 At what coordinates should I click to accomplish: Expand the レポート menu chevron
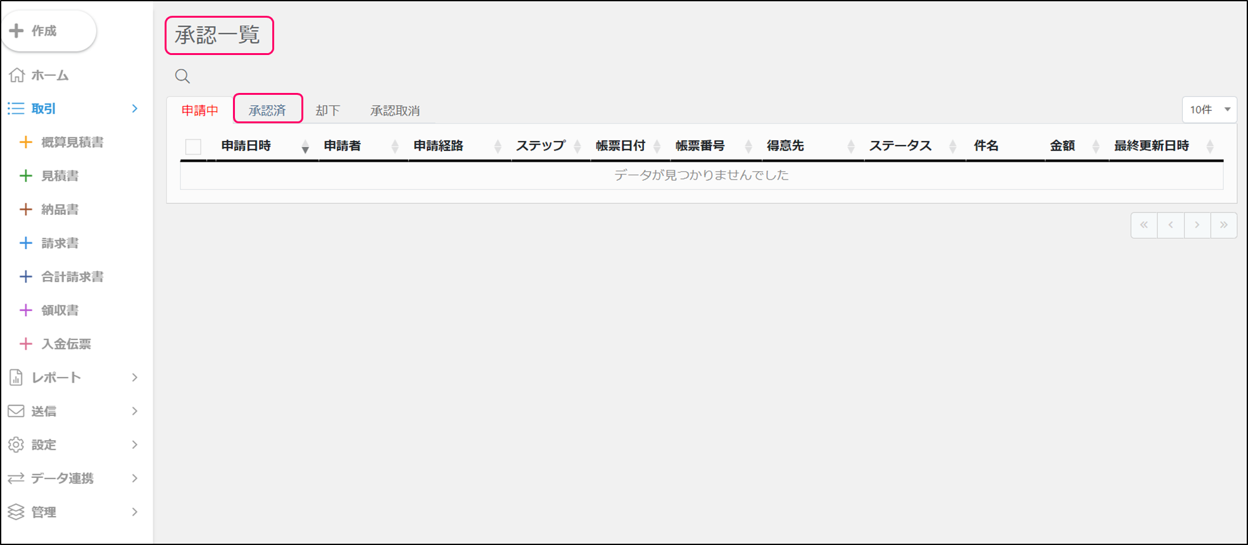pos(134,377)
